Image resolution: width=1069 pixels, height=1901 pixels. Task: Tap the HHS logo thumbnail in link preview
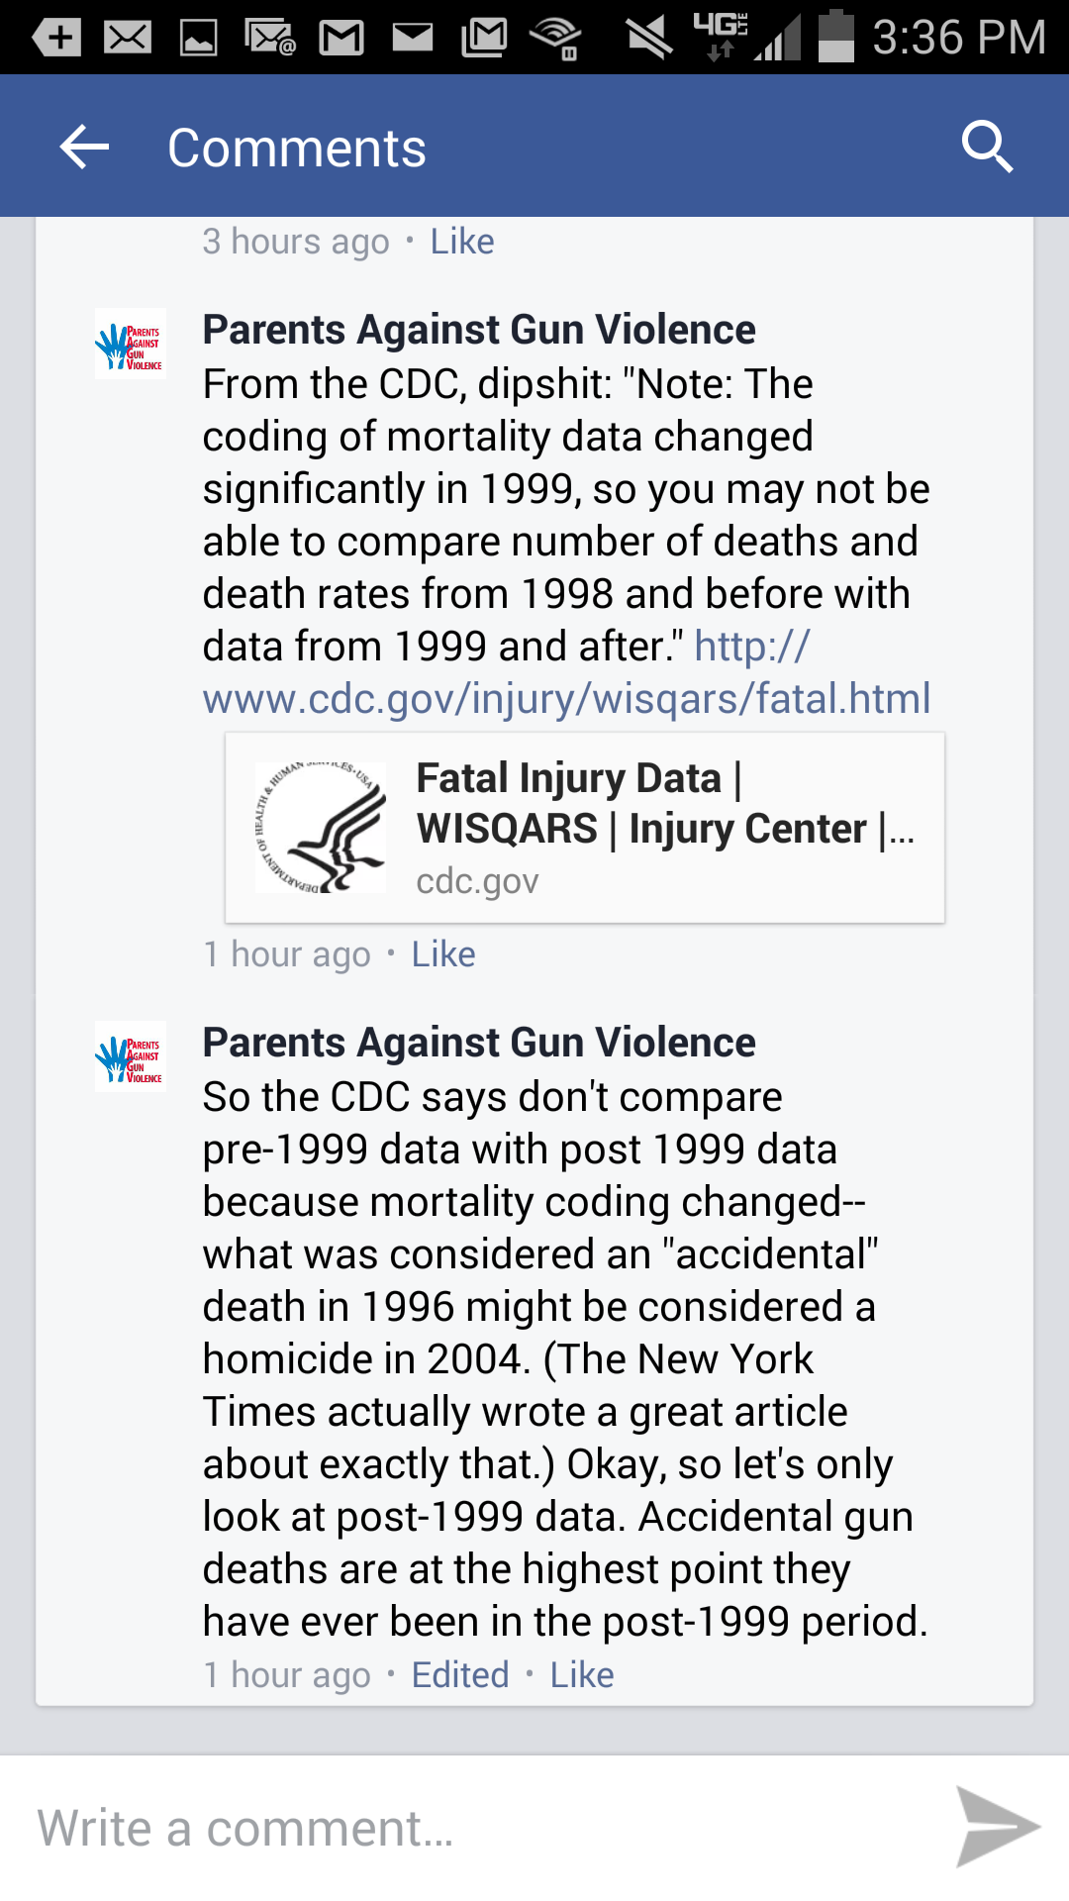tap(321, 828)
